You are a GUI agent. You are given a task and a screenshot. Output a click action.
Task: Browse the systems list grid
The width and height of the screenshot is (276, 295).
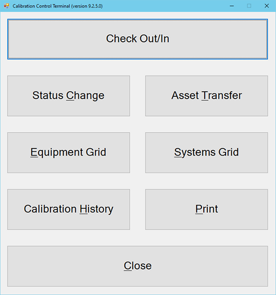coord(207,153)
